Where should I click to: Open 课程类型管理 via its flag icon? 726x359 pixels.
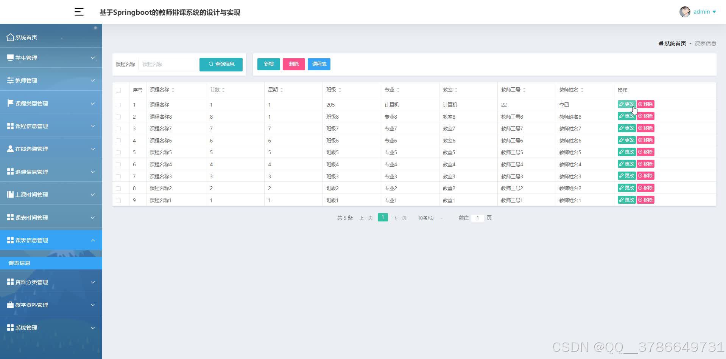click(x=10, y=103)
